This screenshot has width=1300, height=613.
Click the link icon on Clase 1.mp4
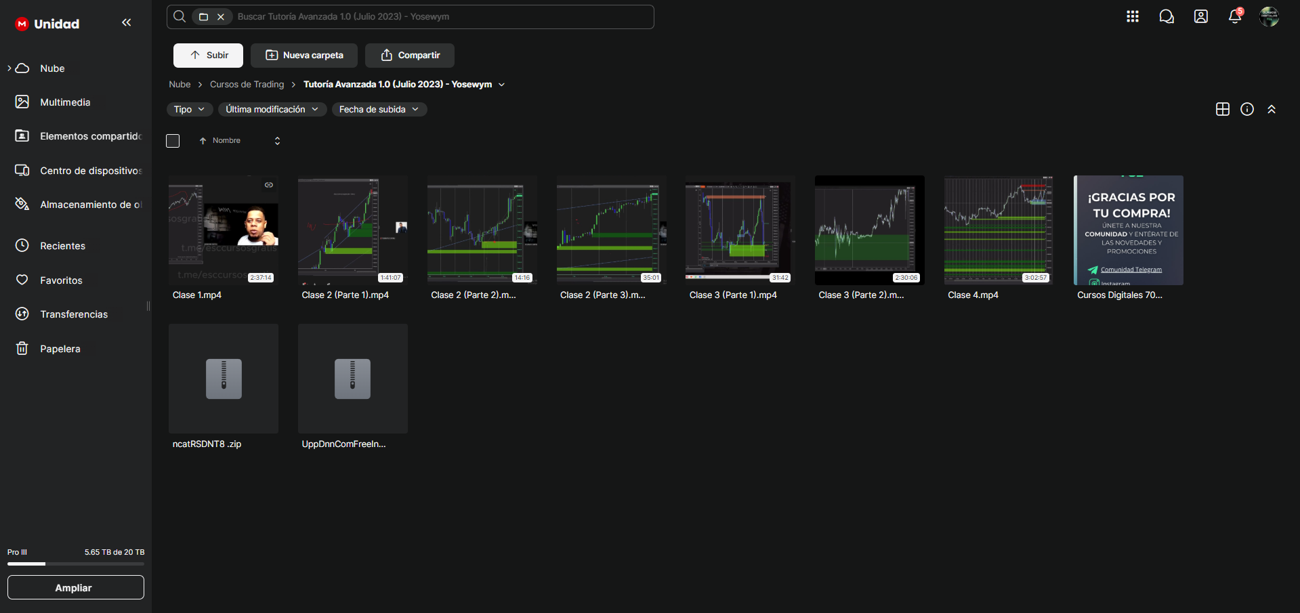tap(269, 185)
